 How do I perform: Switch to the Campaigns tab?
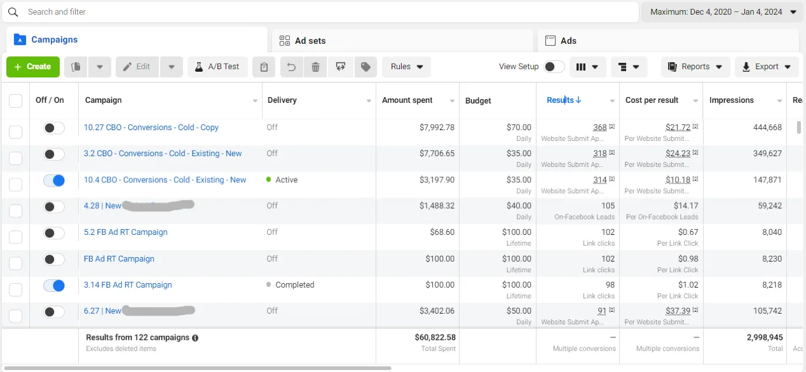point(137,40)
